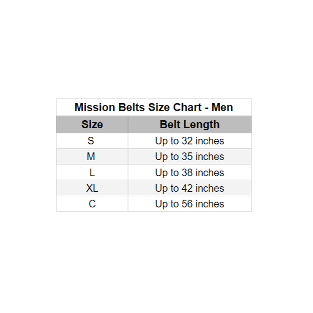This screenshot has height=313, width=313.
Task: Click the word 'Chart' in the title
Action: [x=187, y=107]
